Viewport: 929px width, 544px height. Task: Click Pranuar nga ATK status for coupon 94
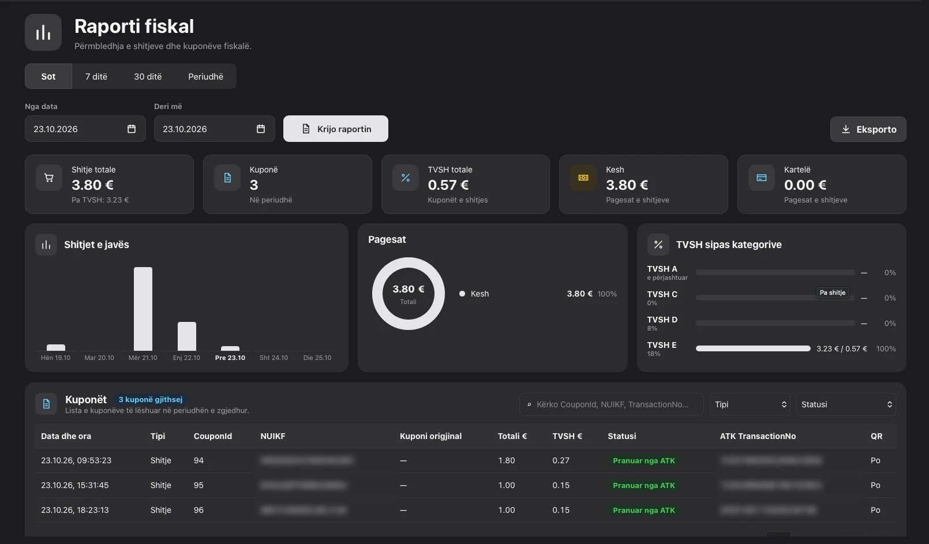(x=644, y=460)
